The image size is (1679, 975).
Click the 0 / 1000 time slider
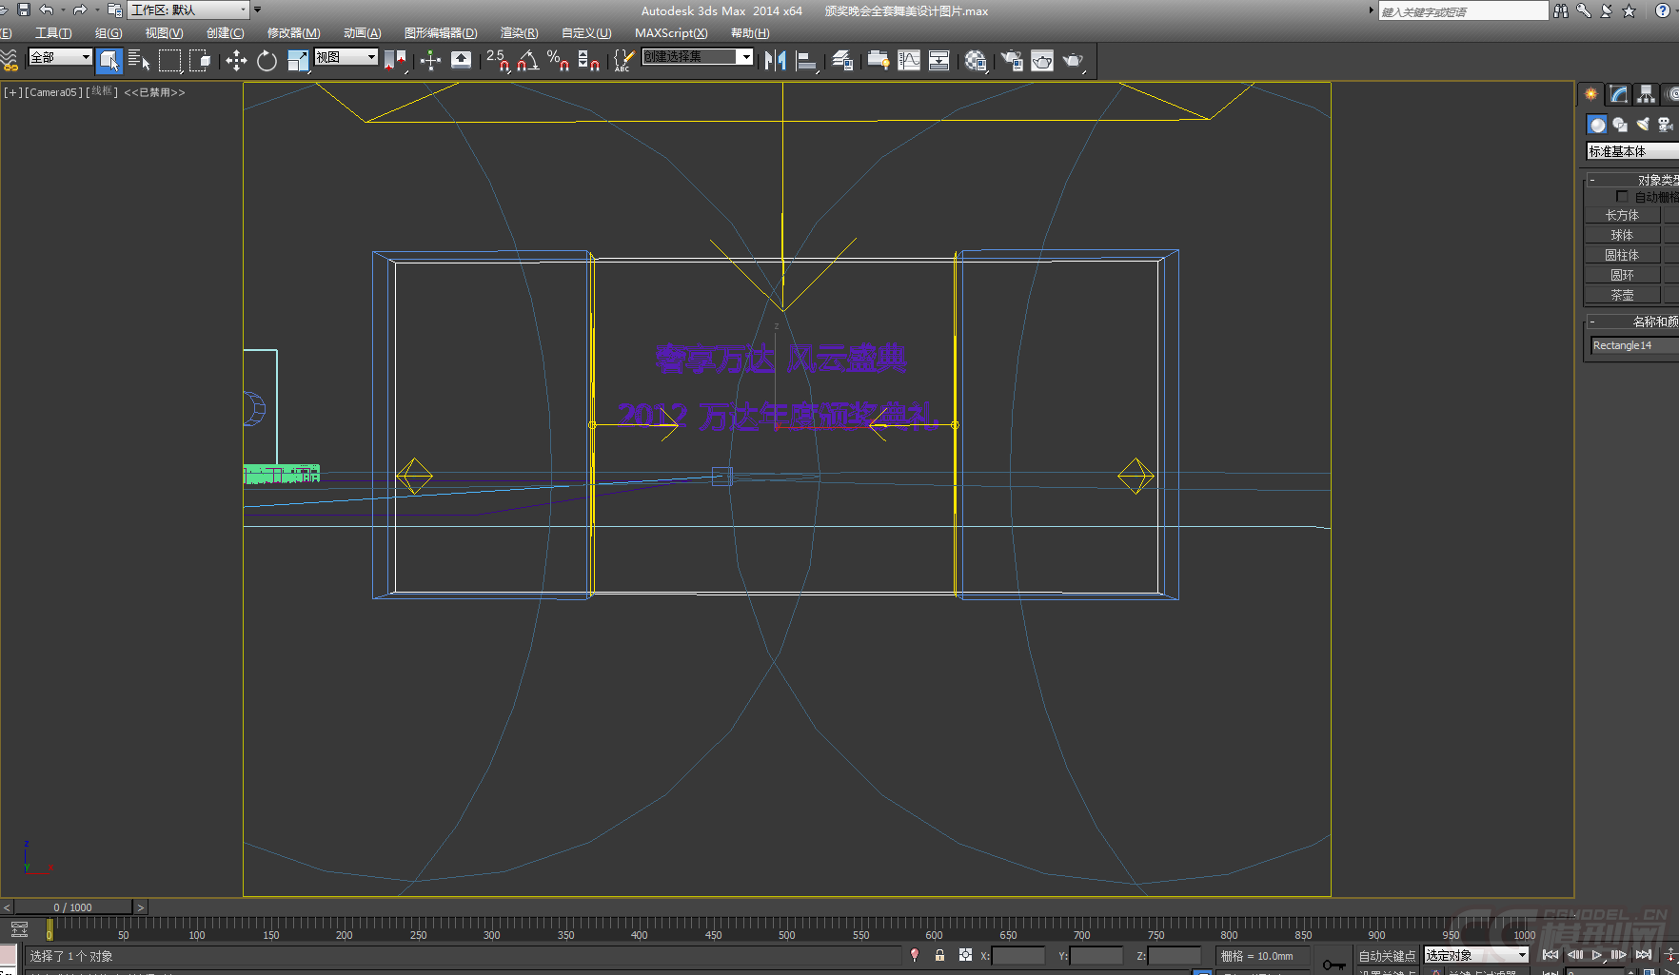click(73, 907)
